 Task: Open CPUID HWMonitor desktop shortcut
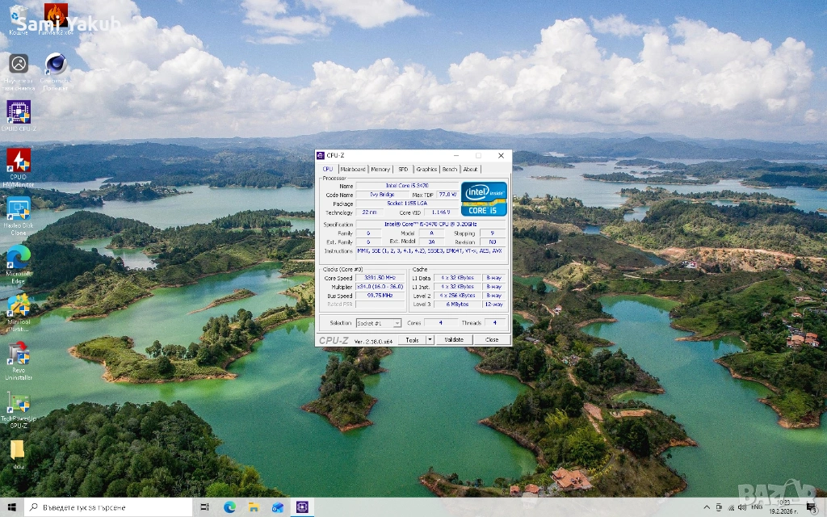[18, 162]
